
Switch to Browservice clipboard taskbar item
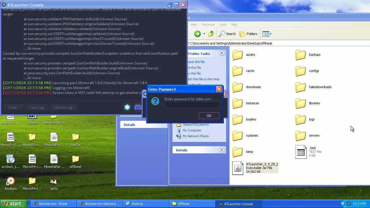99,204
